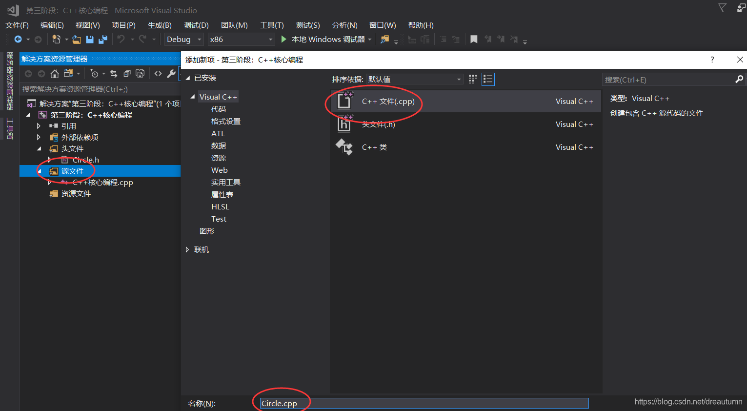Collapse the project 第三阶段 node

[x=28, y=115]
